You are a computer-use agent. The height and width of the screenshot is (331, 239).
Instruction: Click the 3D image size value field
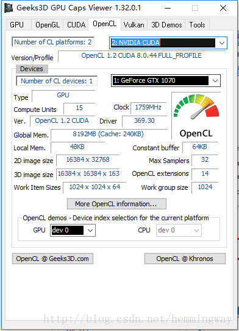point(88,174)
